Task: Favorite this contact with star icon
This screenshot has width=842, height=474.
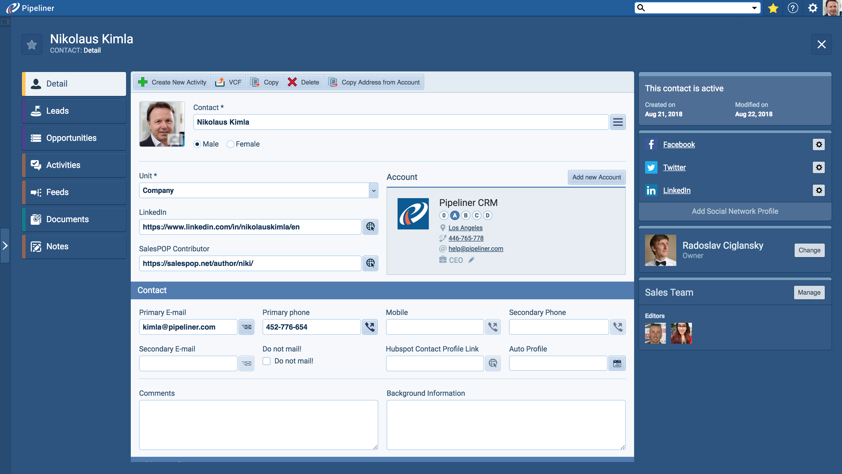Action: tap(32, 45)
